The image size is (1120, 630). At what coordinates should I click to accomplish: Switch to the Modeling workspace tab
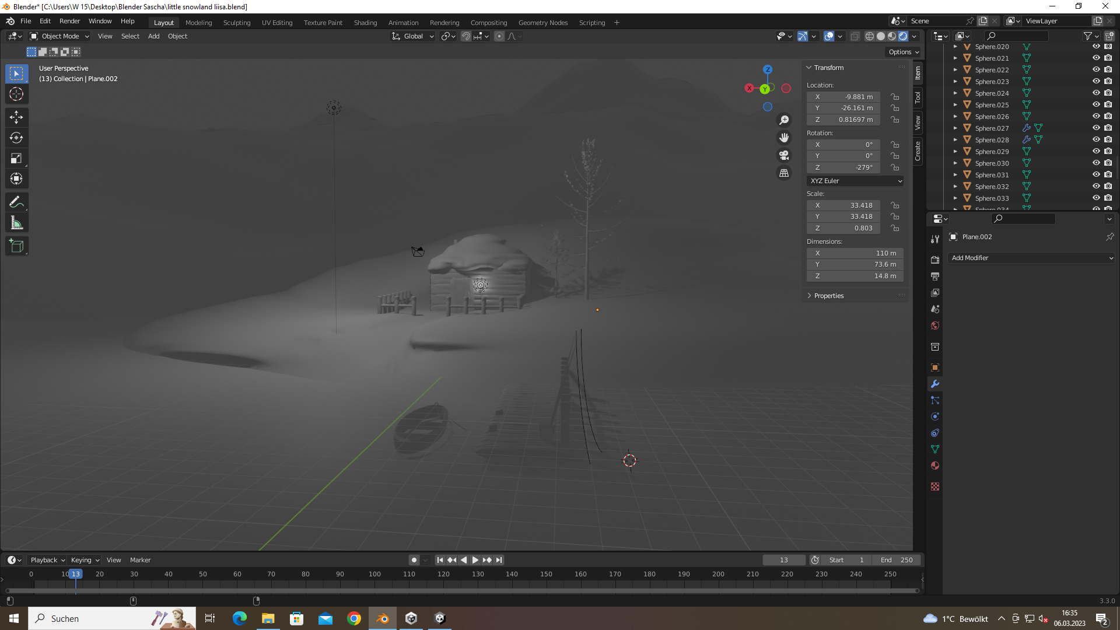coord(198,23)
